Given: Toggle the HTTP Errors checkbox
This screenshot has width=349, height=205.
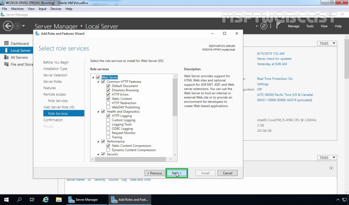Looking at the screenshot, I should coord(108,95).
